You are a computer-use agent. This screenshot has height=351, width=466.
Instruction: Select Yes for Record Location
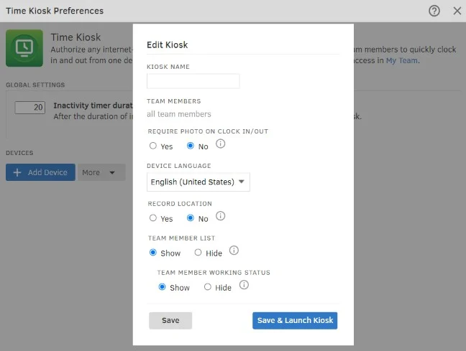tap(153, 218)
